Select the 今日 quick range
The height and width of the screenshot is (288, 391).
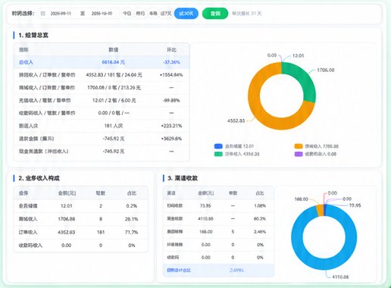(x=127, y=14)
